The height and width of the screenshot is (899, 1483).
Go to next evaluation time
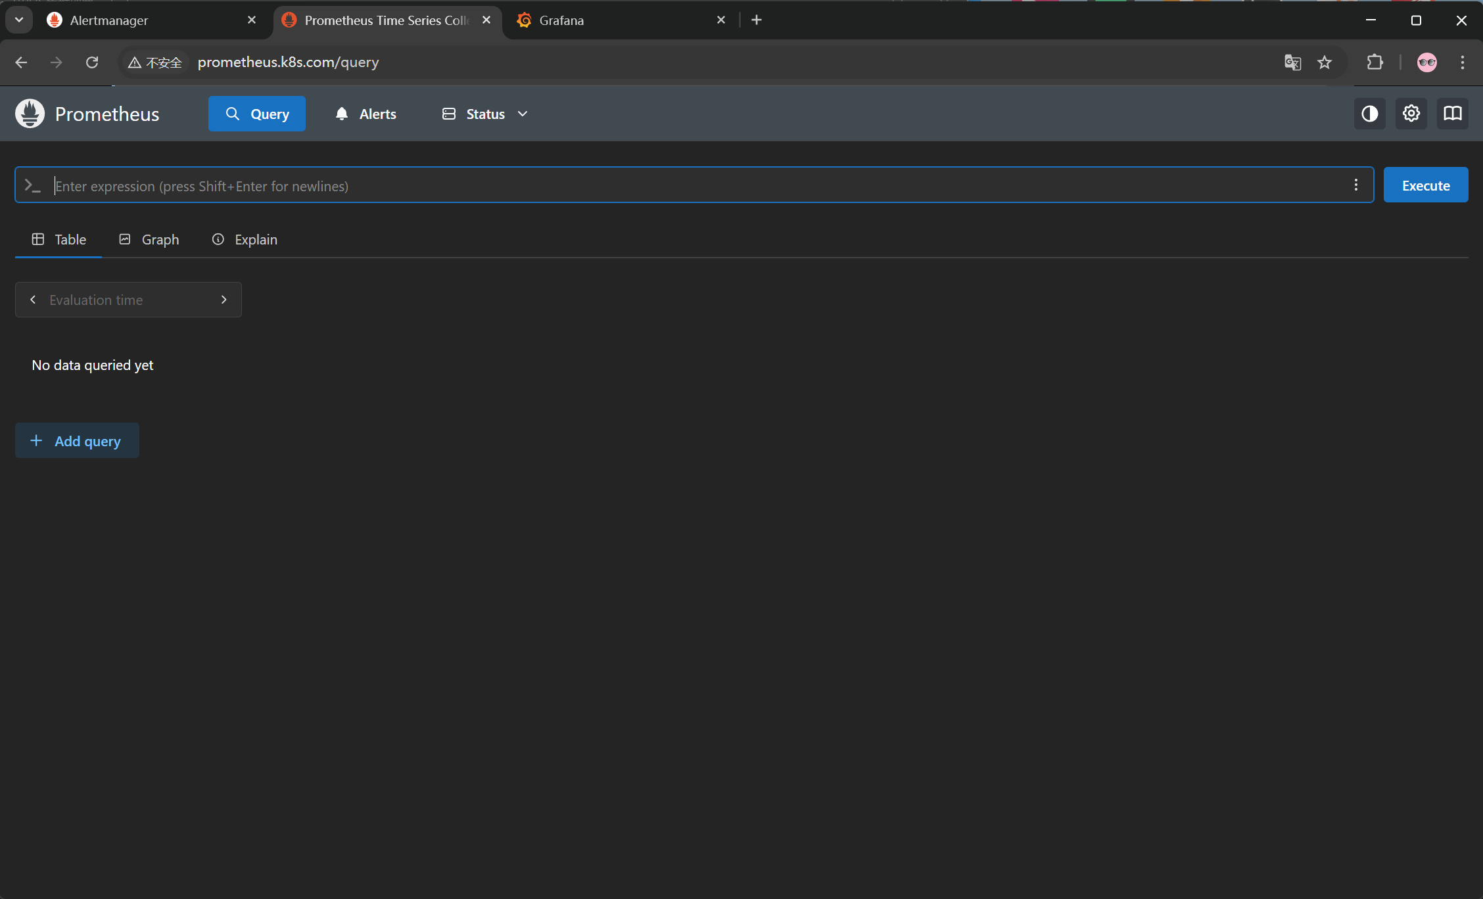(224, 300)
